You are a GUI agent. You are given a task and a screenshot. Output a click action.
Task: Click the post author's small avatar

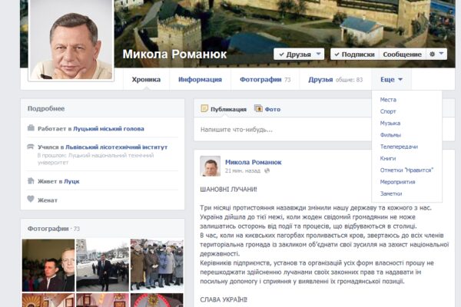click(x=210, y=167)
